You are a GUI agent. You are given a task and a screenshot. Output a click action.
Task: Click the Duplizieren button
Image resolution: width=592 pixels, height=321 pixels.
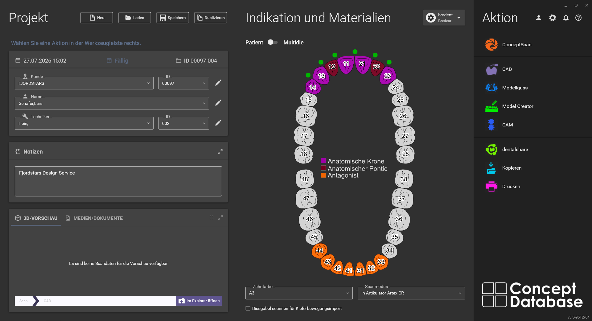coord(211,18)
